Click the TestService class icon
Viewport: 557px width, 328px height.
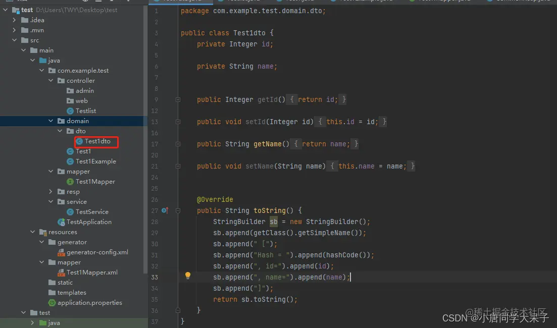(70, 212)
